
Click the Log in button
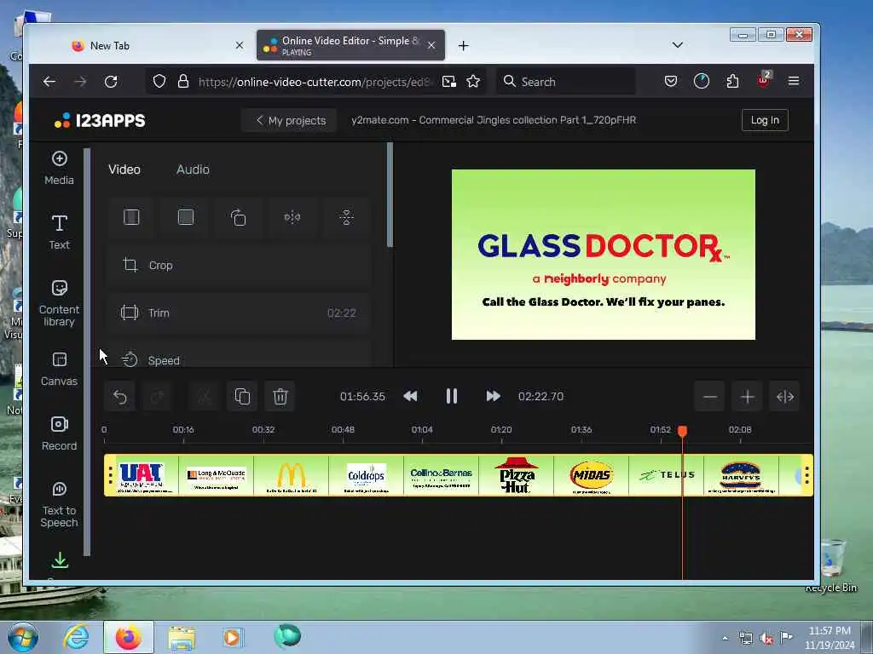pos(765,120)
